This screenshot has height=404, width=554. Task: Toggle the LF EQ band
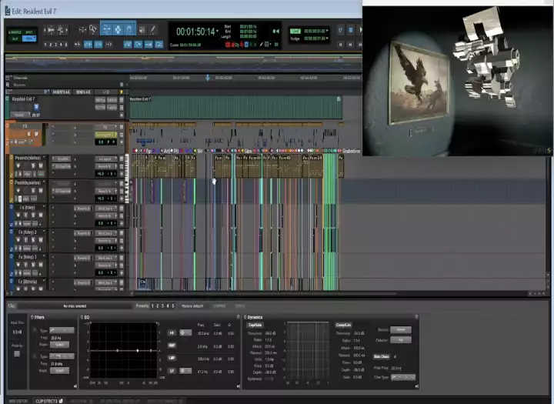click(x=172, y=371)
